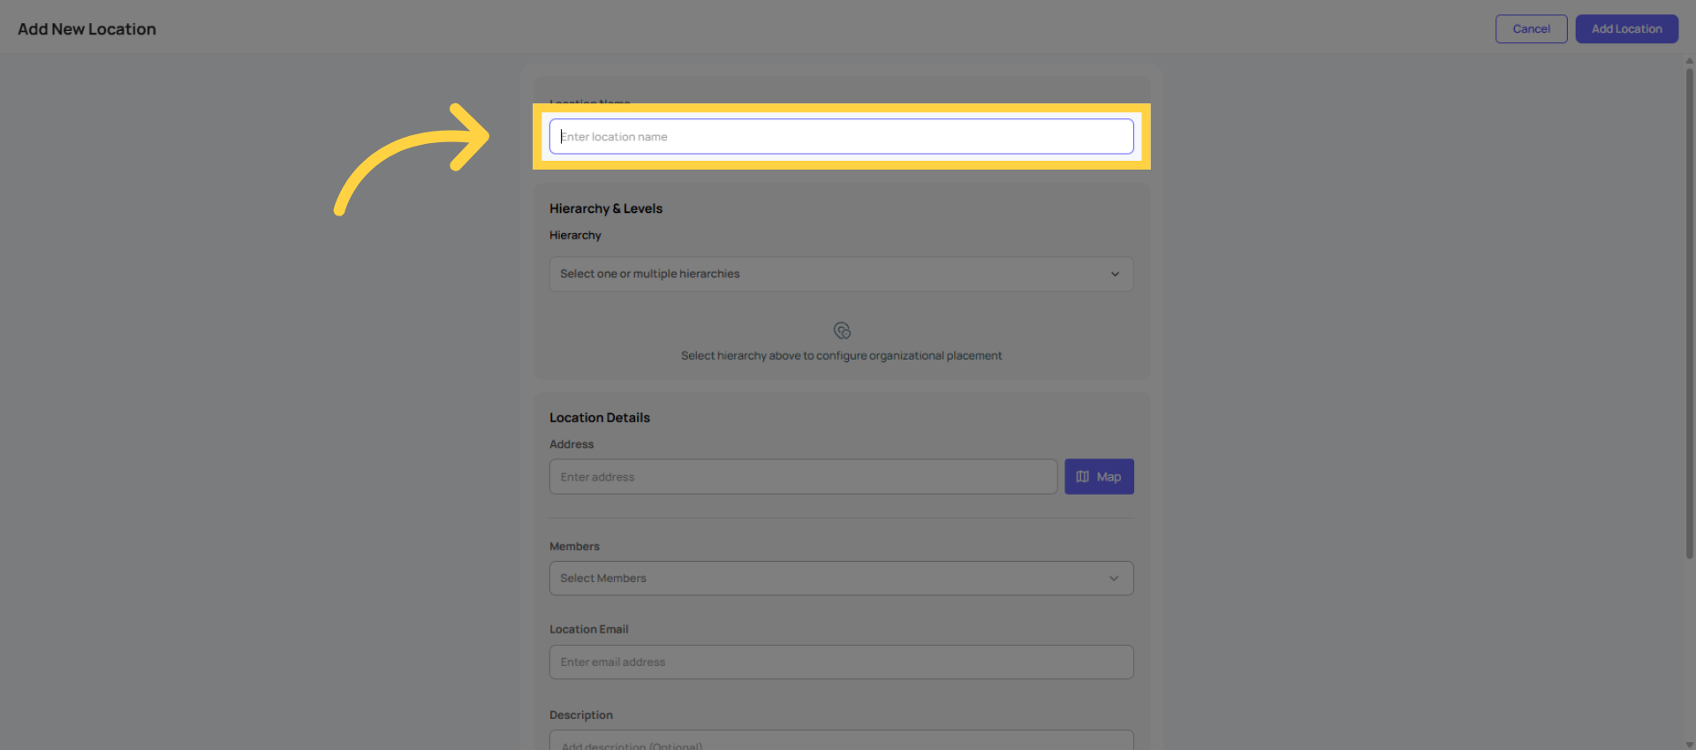This screenshot has width=1696, height=750.
Task: Open the 'Select one or multiple hierarchies' dropdown
Action: (841, 274)
